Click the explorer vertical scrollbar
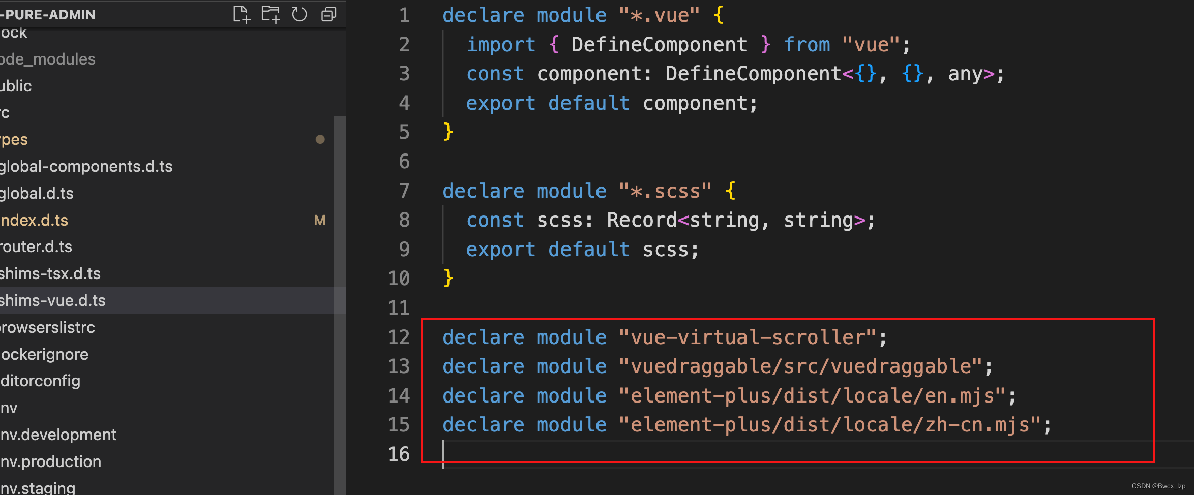The height and width of the screenshot is (495, 1194). click(x=340, y=305)
